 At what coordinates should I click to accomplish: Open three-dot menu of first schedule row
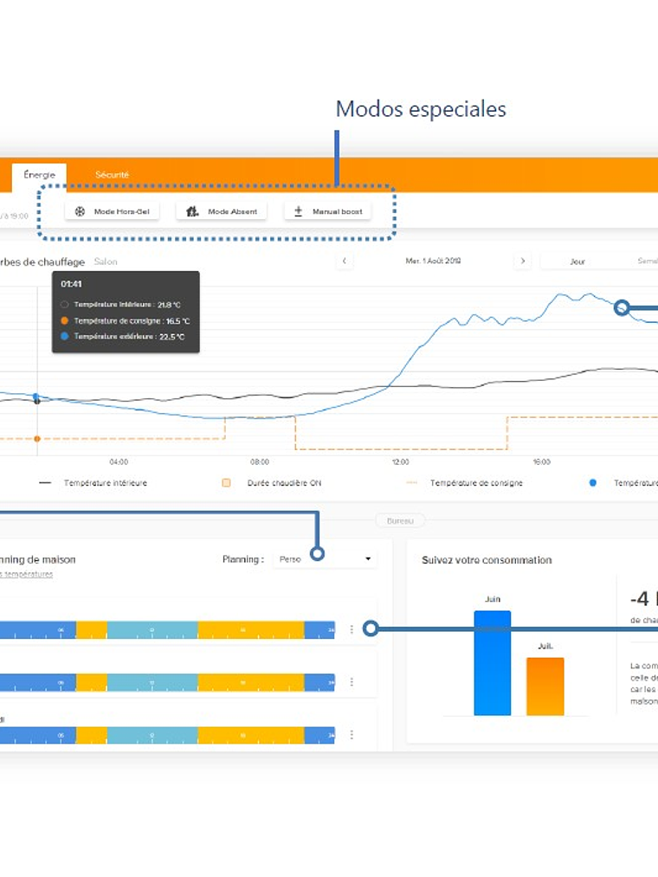tap(352, 629)
